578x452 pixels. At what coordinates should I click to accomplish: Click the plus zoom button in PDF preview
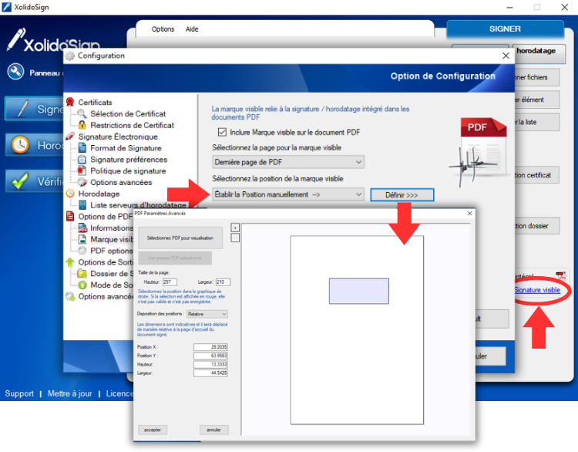click(235, 228)
